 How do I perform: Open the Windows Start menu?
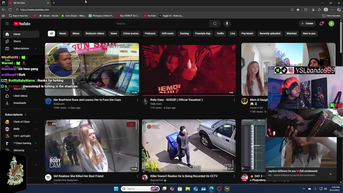116,189
